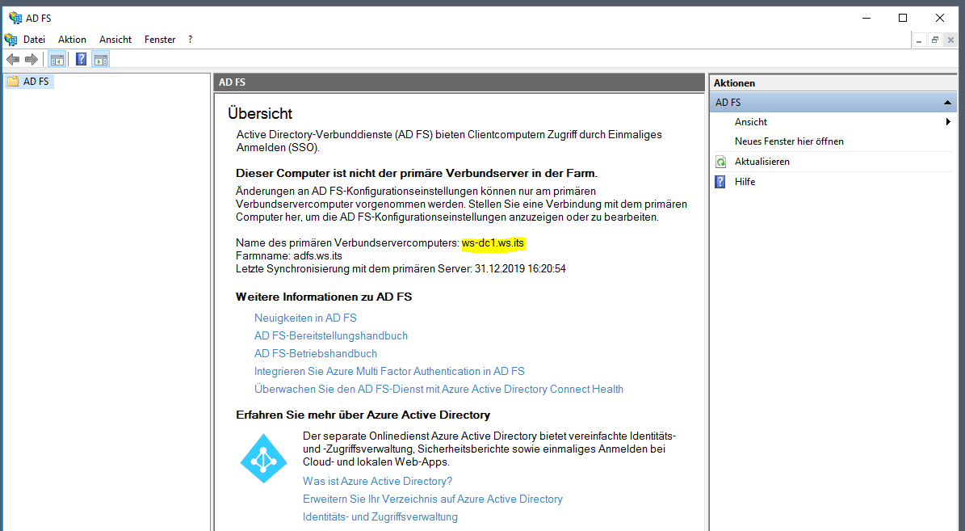Image resolution: width=965 pixels, height=531 pixels.
Task: Open the question mark help menu
Action: coord(190,40)
